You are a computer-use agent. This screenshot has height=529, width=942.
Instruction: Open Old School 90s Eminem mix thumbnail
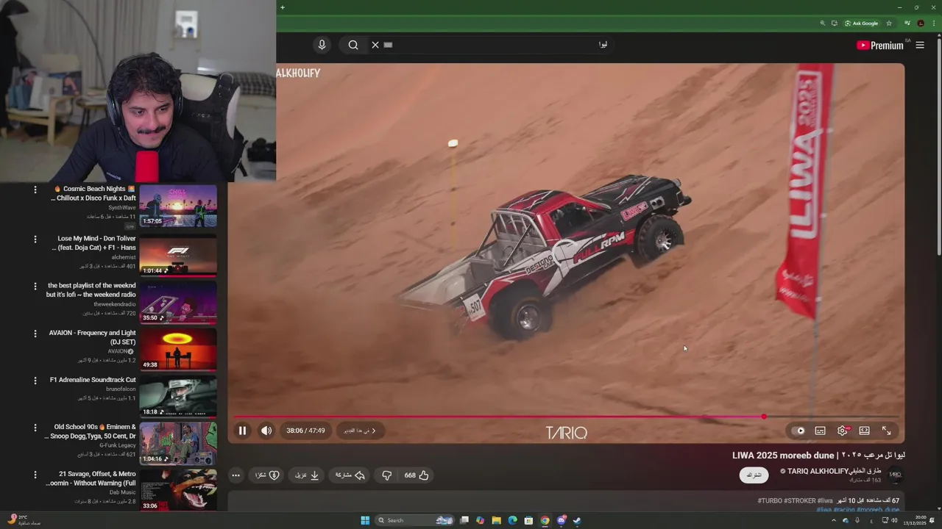pos(178,443)
